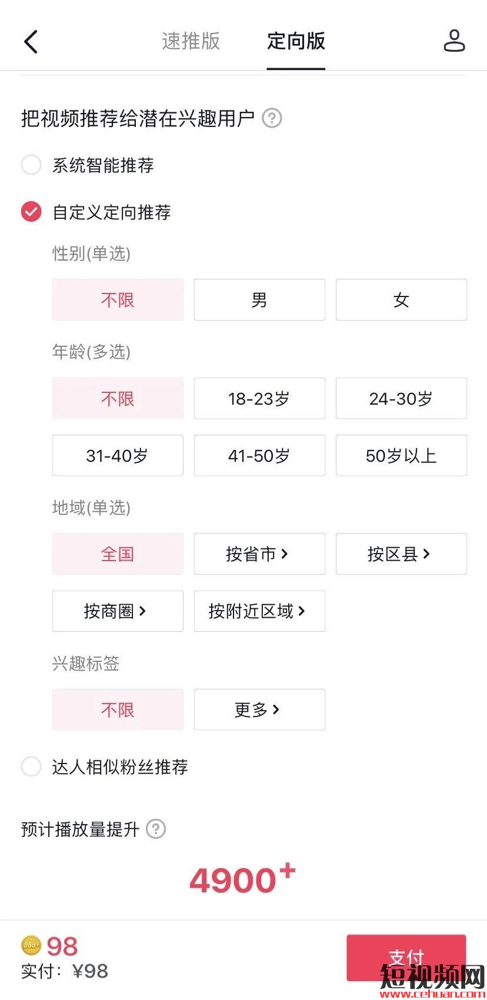Open 按附近区域 nearby area selector
The image size is (487, 1000).
click(259, 611)
